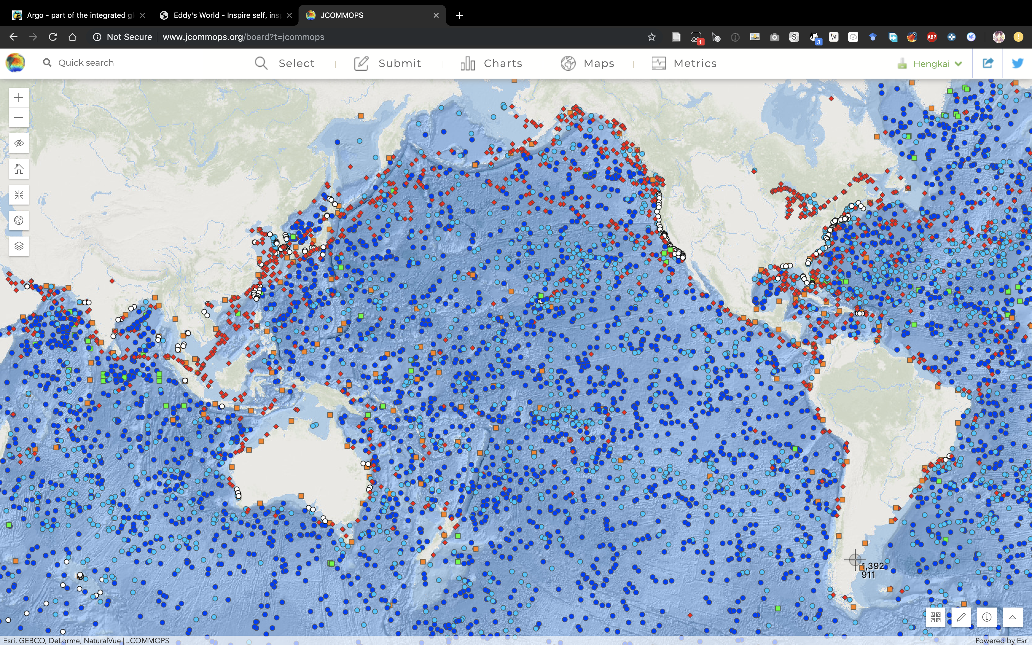The height and width of the screenshot is (645, 1032).
Task: Reload the current page
Action: pyautogui.click(x=53, y=37)
